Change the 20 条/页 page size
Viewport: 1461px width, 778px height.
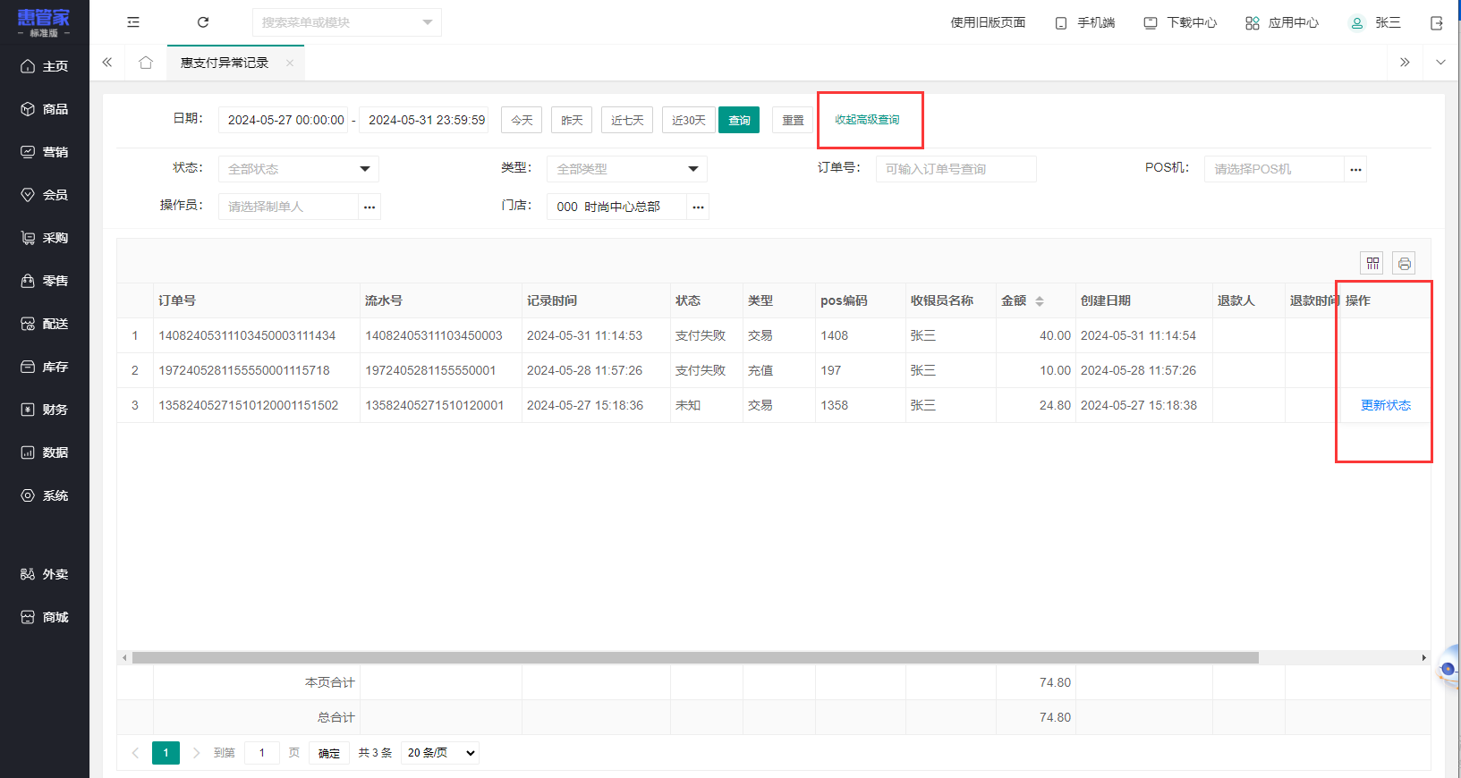pyautogui.click(x=440, y=753)
